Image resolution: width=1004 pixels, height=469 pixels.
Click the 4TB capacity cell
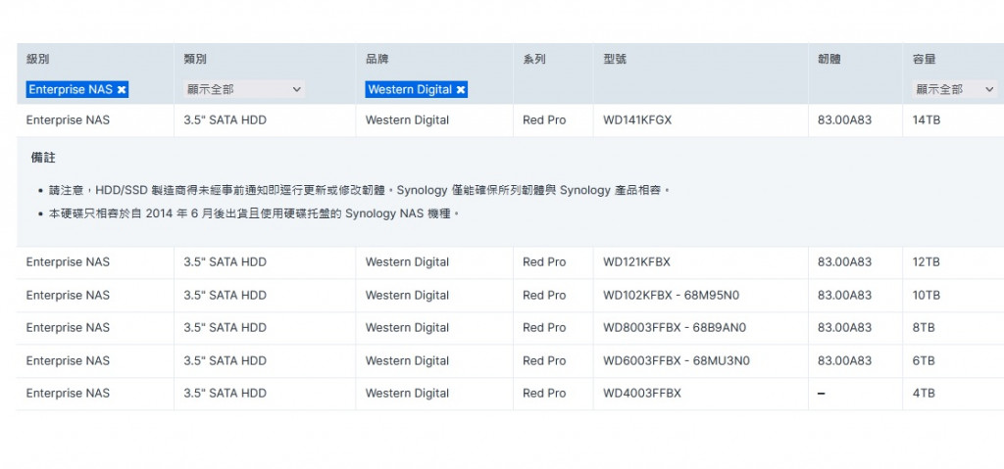924,393
